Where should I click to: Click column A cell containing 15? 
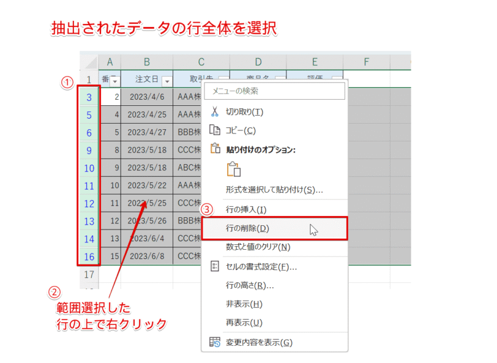click(x=110, y=256)
